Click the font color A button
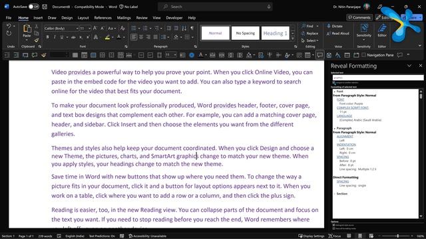426x239 pixels. [118, 37]
